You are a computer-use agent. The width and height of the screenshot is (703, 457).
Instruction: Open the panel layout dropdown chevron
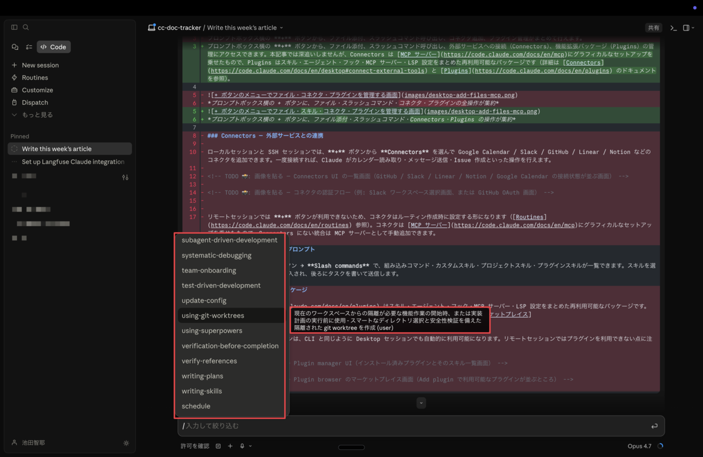coord(693,28)
